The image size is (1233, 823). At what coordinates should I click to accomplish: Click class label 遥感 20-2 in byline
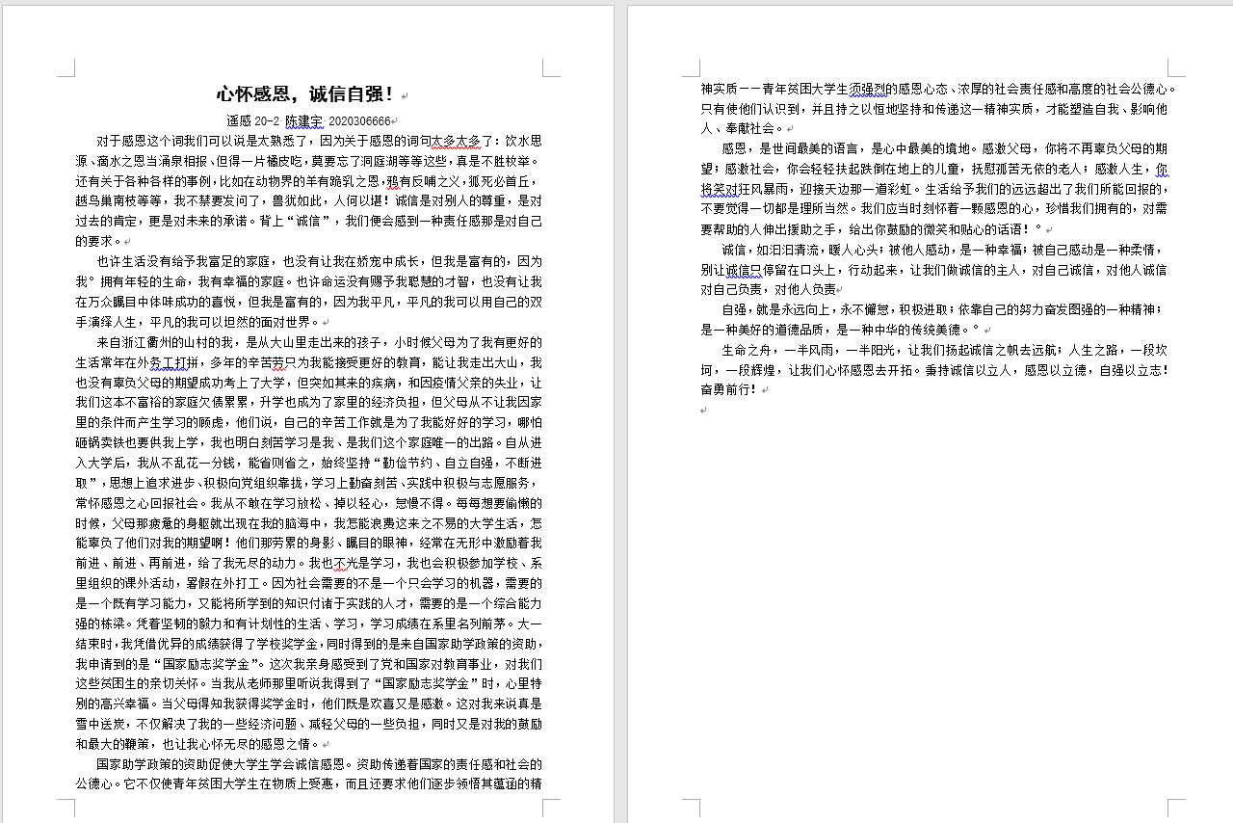tap(252, 121)
